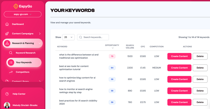Open Content Campaigns menu item
210x109 pixels.
point(22,34)
